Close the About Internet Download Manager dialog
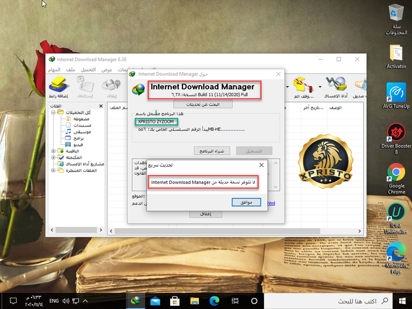This screenshot has height=309, width=412. [278, 74]
